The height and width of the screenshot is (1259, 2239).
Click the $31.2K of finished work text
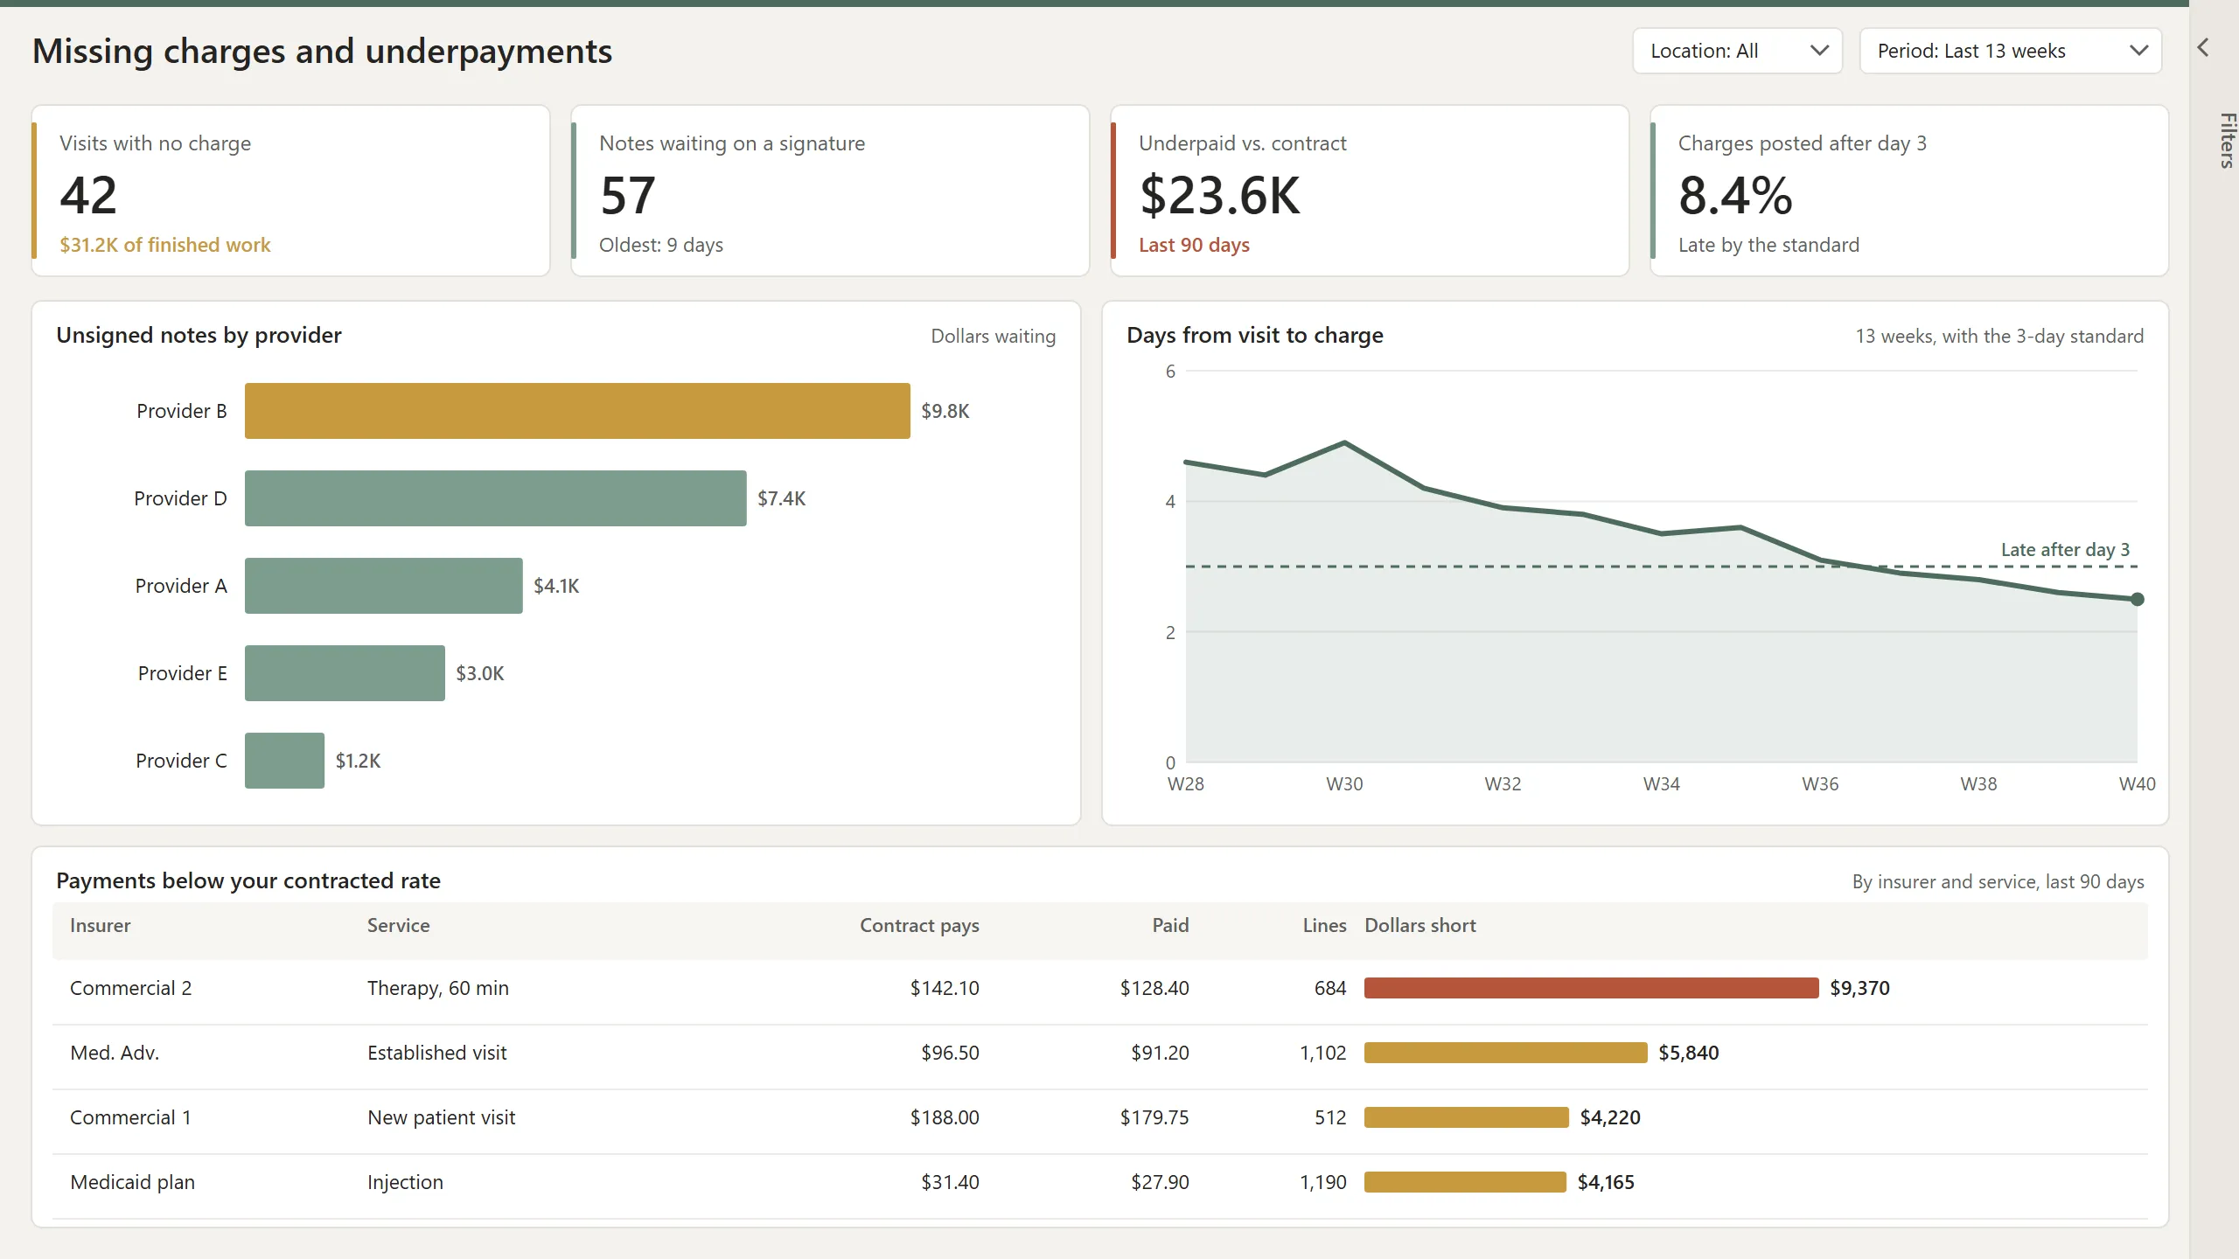click(165, 245)
